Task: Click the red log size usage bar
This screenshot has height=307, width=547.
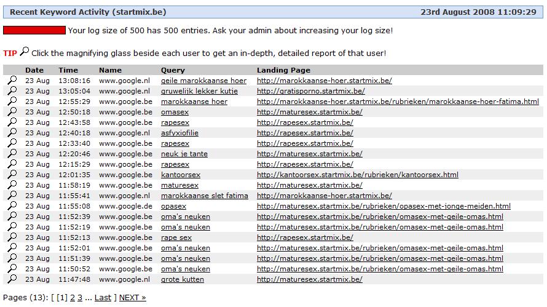Action: 34,30
